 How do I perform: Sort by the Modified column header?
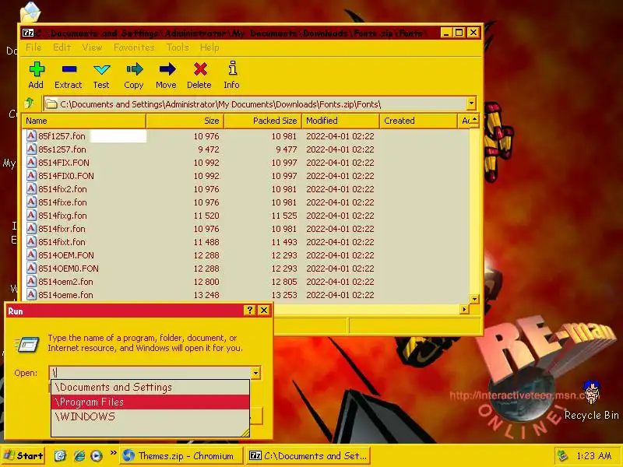click(340, 121)
